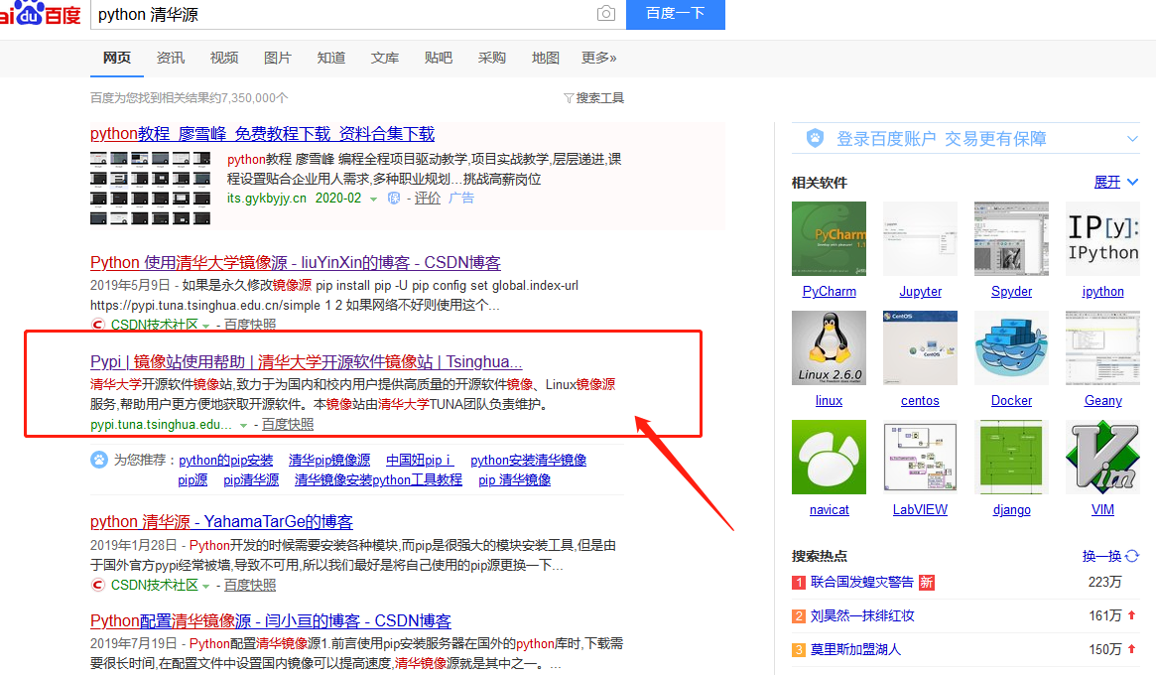Image resolution: width=1156 pixels, height=675 pixels.
Task: Switch to the 贴吧 tab
Action: [438, 58]
